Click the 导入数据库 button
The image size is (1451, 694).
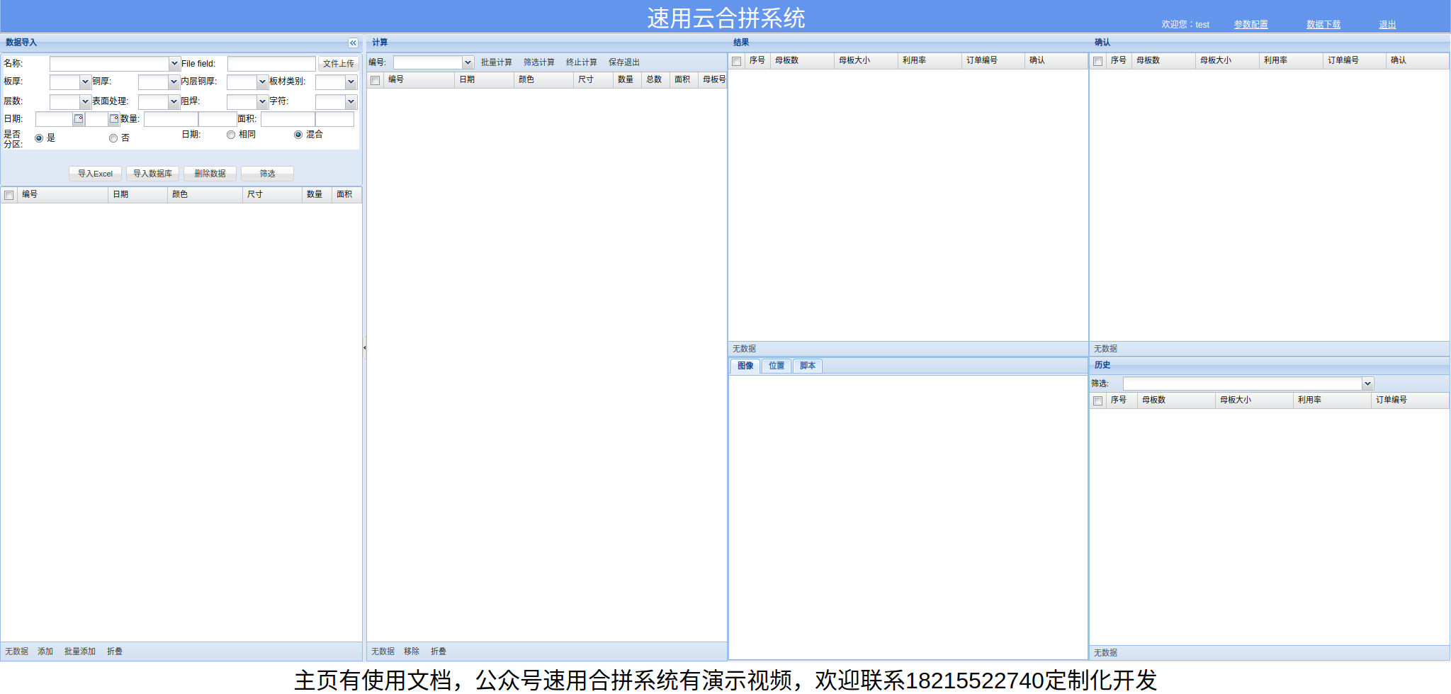[152, 174]
